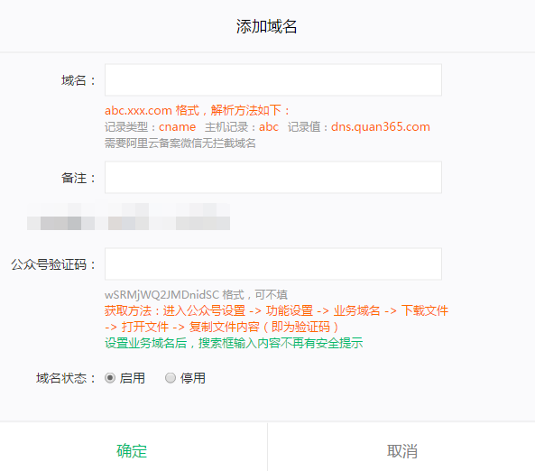The image size is (535, 471).
Task: Select the 启用 radio button
Action: [110, 378]
